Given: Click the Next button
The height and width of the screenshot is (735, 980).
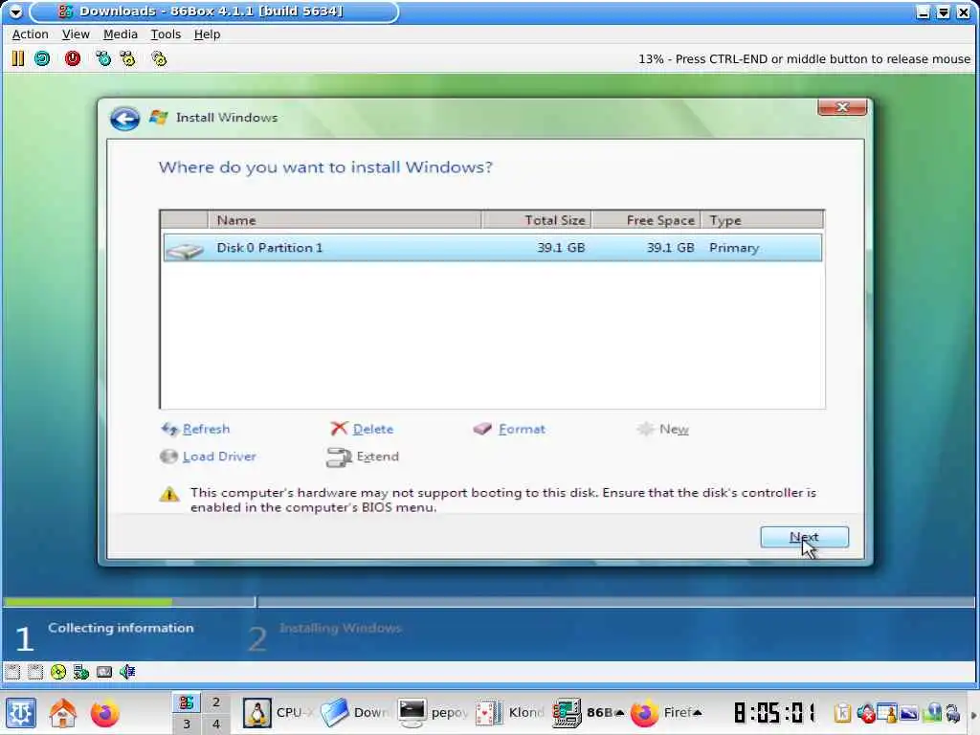Looking at the screenshot, I should [x=804, y=537].
